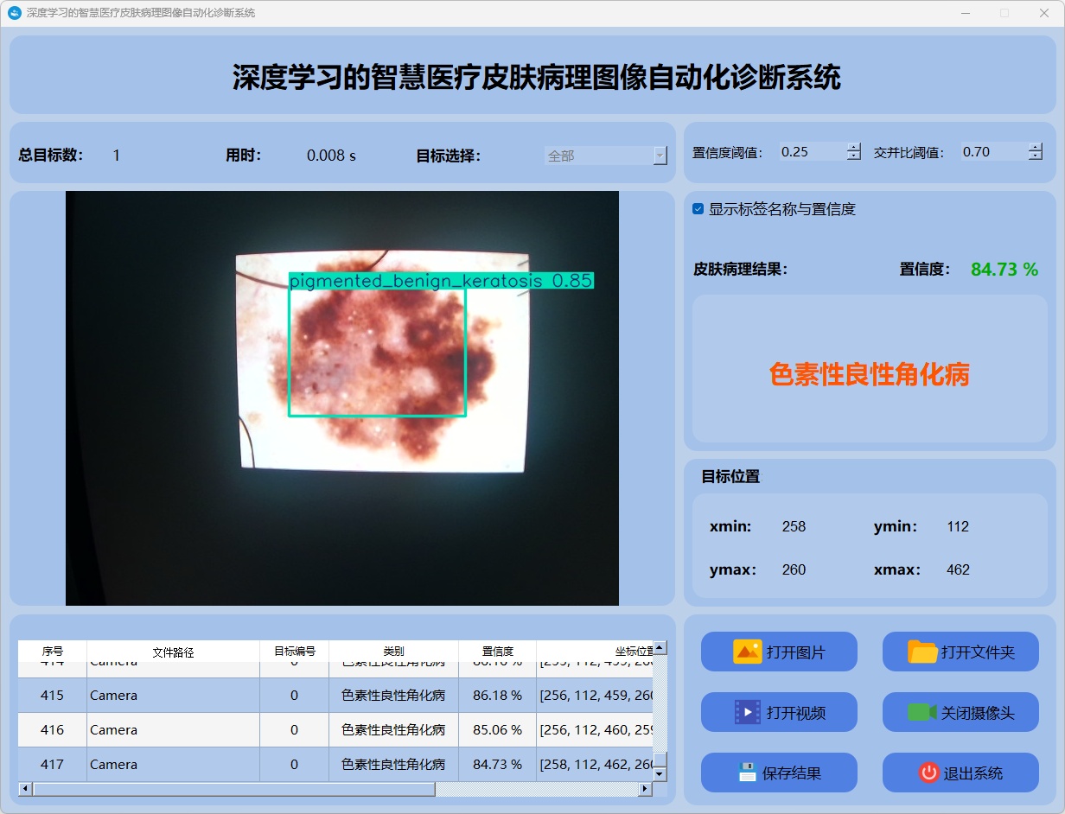Click the 置信度 column header in table
The width and height of the screenshot is (1065, 814).
498,652
